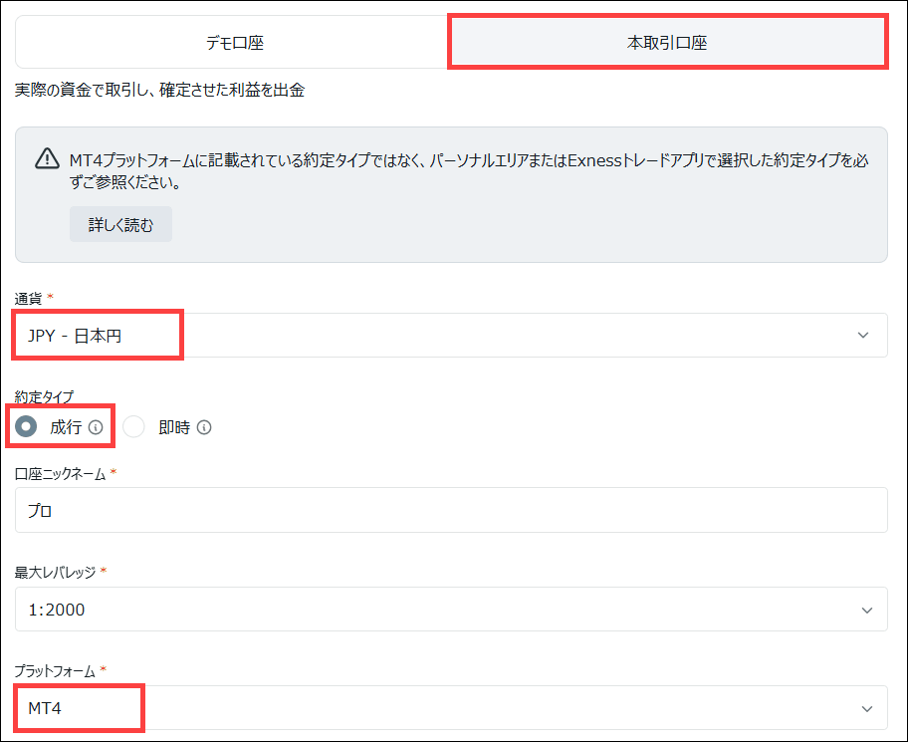Screen dimensions: 908x742
Task: Open the 通貨 JPY - 日本円 dropdown
Action: pyautogui.click(x=451, y=336)
